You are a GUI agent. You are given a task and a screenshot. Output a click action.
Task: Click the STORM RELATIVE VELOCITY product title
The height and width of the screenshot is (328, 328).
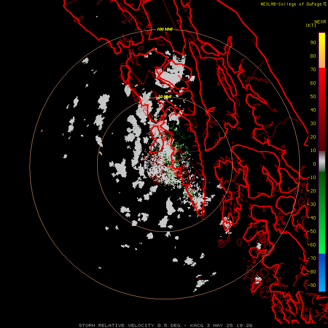[x=117, y=325]
